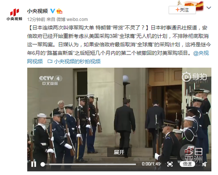Open the @央视网视频 mention link
The image size is (218, 175).
pos(118,57)
